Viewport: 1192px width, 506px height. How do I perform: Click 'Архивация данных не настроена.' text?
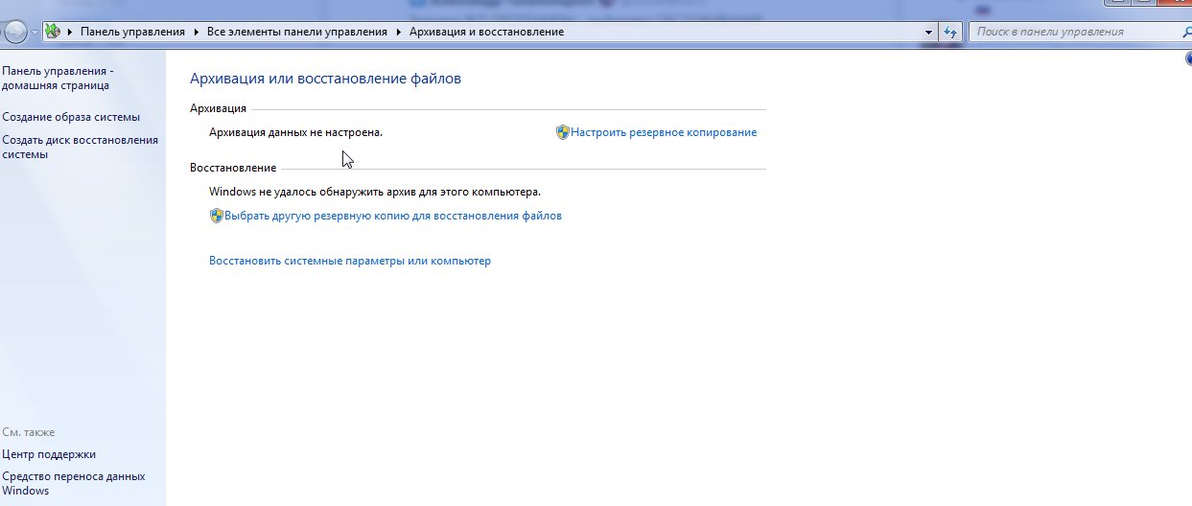tap(296, 132)
